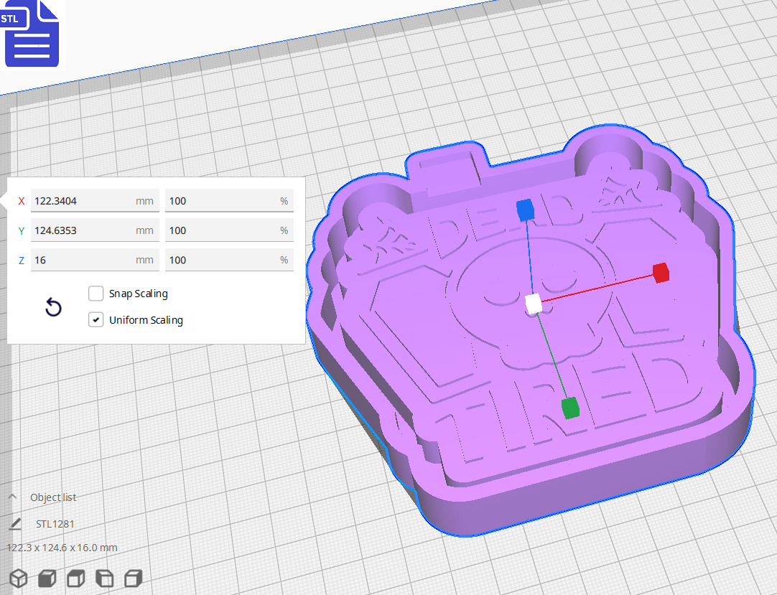This screenshot has height=595, width=777.
Task: Disable Uniform Scaling
Action: tap(96, 319)
